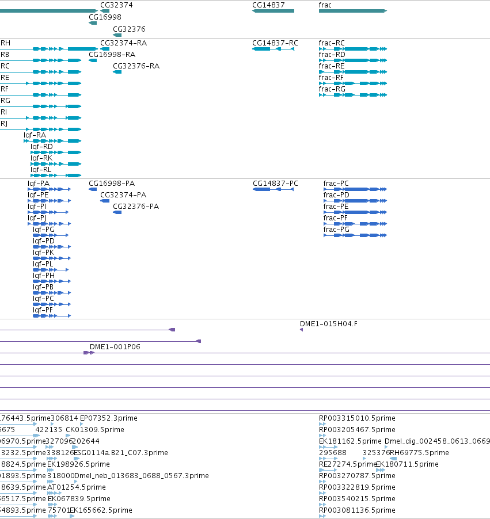This screenshot has width=490, height=519.
Task: Click the CG16998 gene label
Action: (105, 17)
